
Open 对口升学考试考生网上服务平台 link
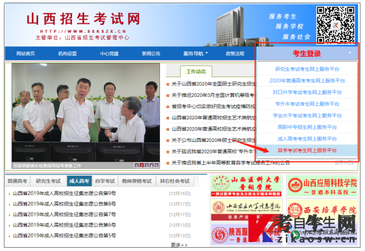(x=307, y=92)
